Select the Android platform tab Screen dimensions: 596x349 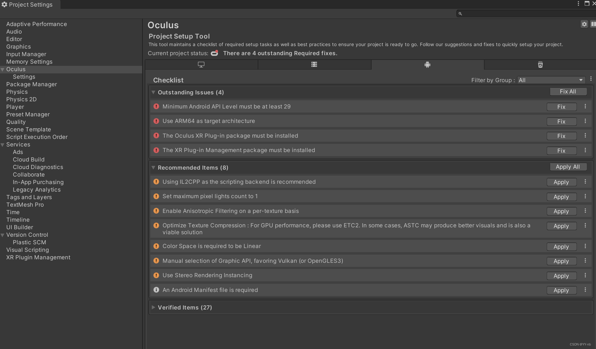point(427,65)
